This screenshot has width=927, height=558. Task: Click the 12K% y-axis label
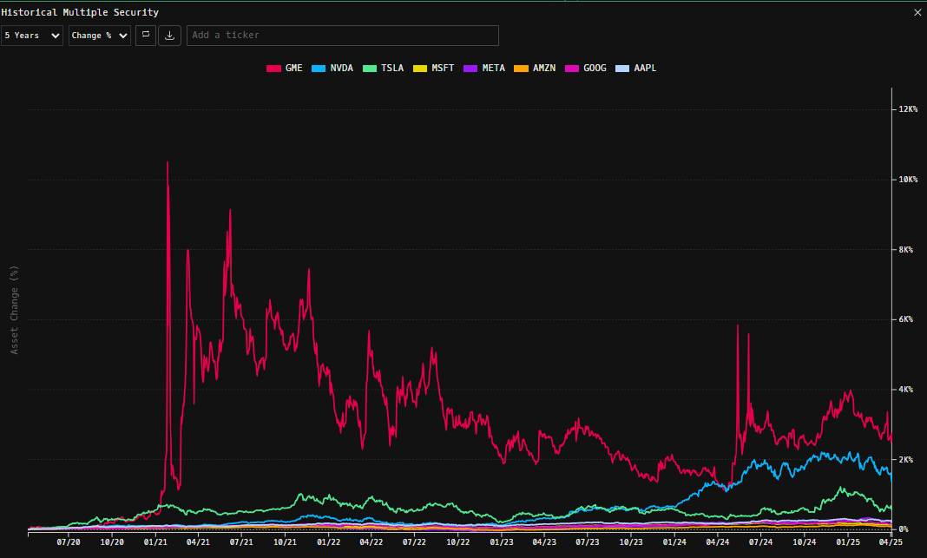(x=908, y=109)
